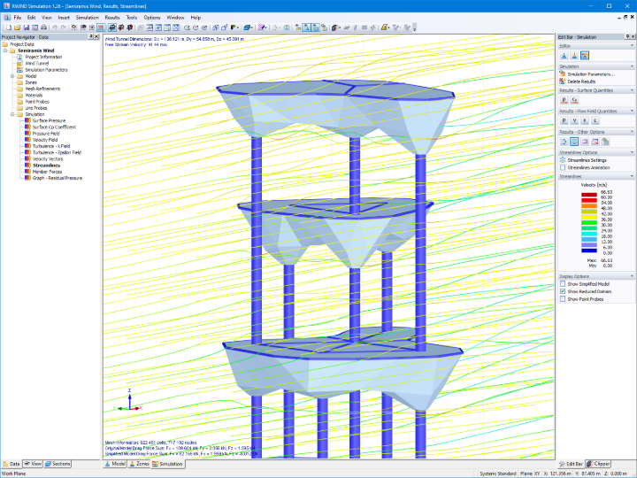Image resolution: width=637 pixels, height=478 pixels.
Task: Switch to the Clipper tab
Action: pos(598,464)
